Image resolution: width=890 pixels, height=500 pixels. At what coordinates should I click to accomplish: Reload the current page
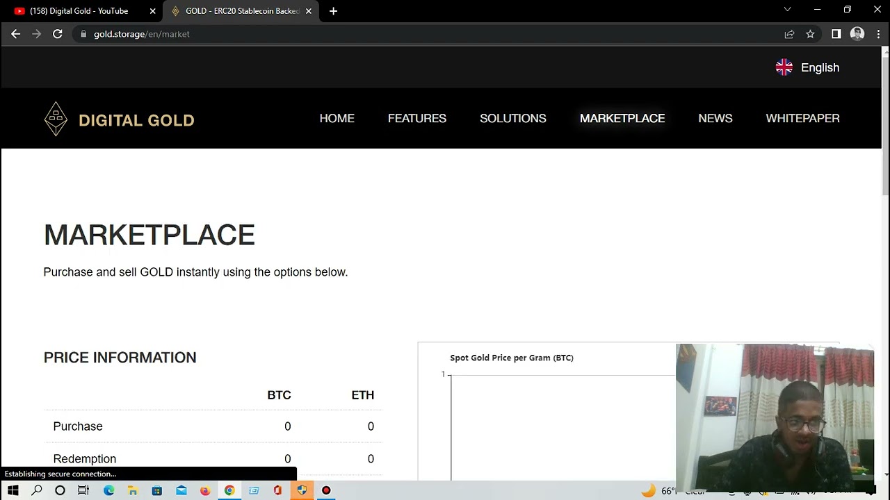coord(58,34)
